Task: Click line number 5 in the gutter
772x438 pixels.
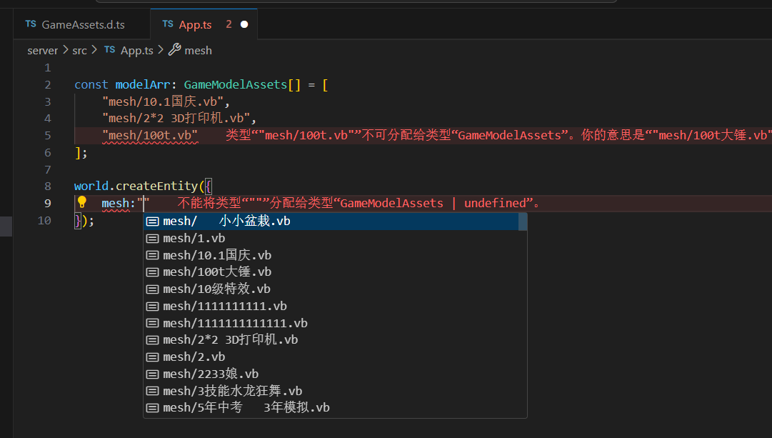Action: (47, 135)
